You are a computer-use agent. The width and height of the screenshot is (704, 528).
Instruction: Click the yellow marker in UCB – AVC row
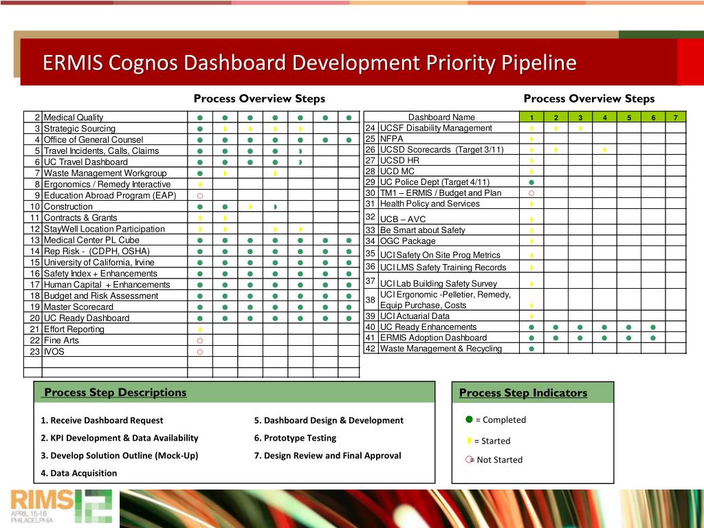click(x=531, y=219)
